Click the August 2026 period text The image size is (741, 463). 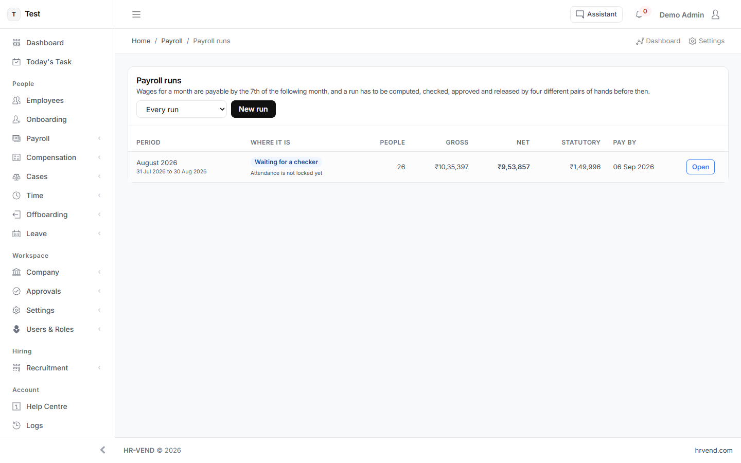pos(156,163)
